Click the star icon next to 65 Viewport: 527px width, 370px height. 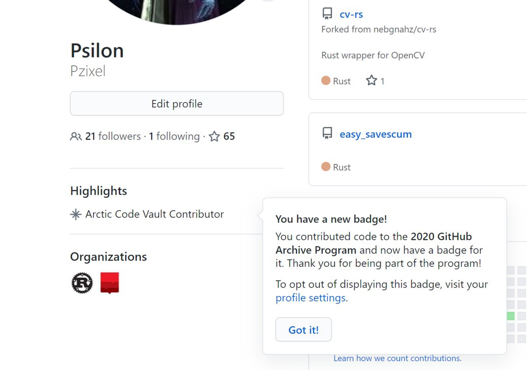pos(214,136)
